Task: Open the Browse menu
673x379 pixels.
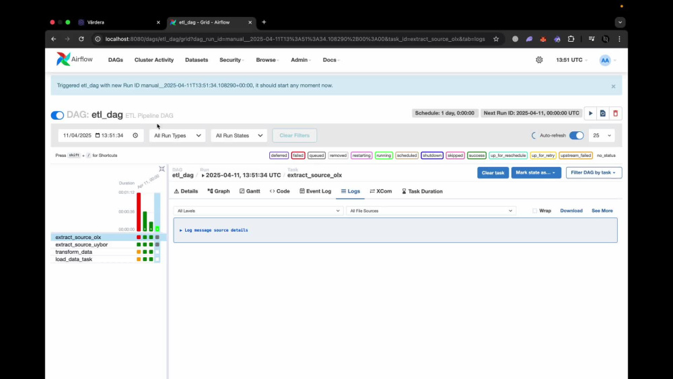Action: coord(267,60)
